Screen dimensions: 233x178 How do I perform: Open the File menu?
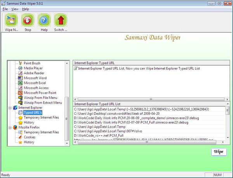point(5,9)
